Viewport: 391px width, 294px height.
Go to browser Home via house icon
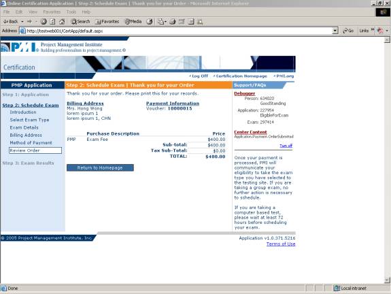click(x=62, y=22)
